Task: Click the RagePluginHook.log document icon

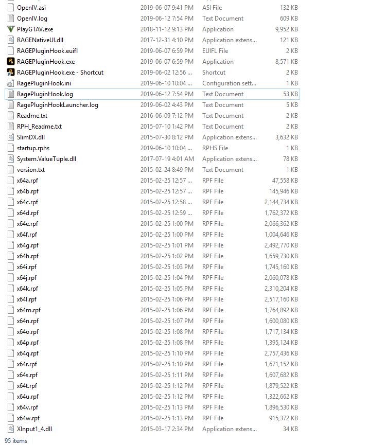Action: click(10, 94)
